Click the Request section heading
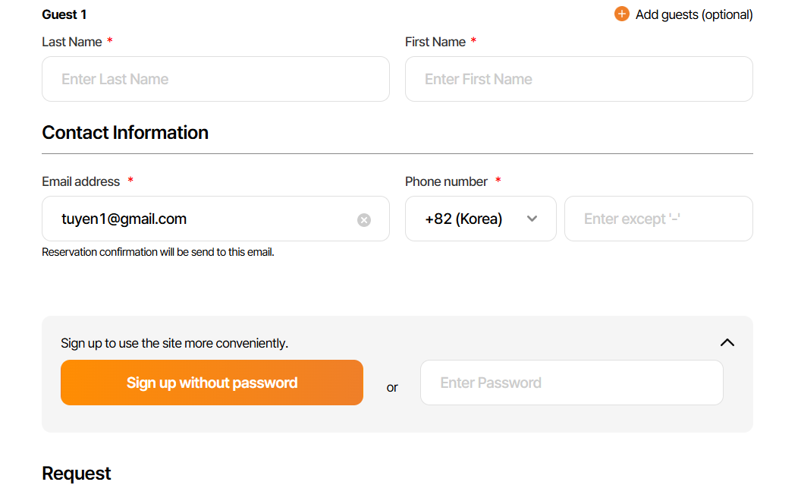Screen dimensions: 801x485 click(77, 474)
